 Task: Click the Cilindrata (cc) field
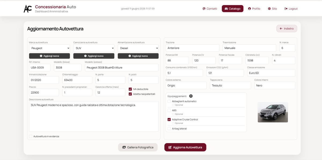click(x=257, y=60)
